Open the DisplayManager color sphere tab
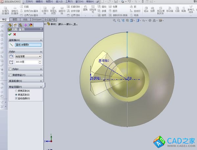 31,25
